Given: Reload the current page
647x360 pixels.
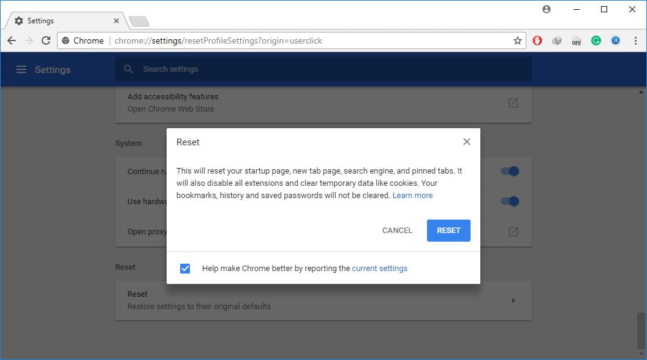Looking at the screenshot, I should click(x=46, y=40).
